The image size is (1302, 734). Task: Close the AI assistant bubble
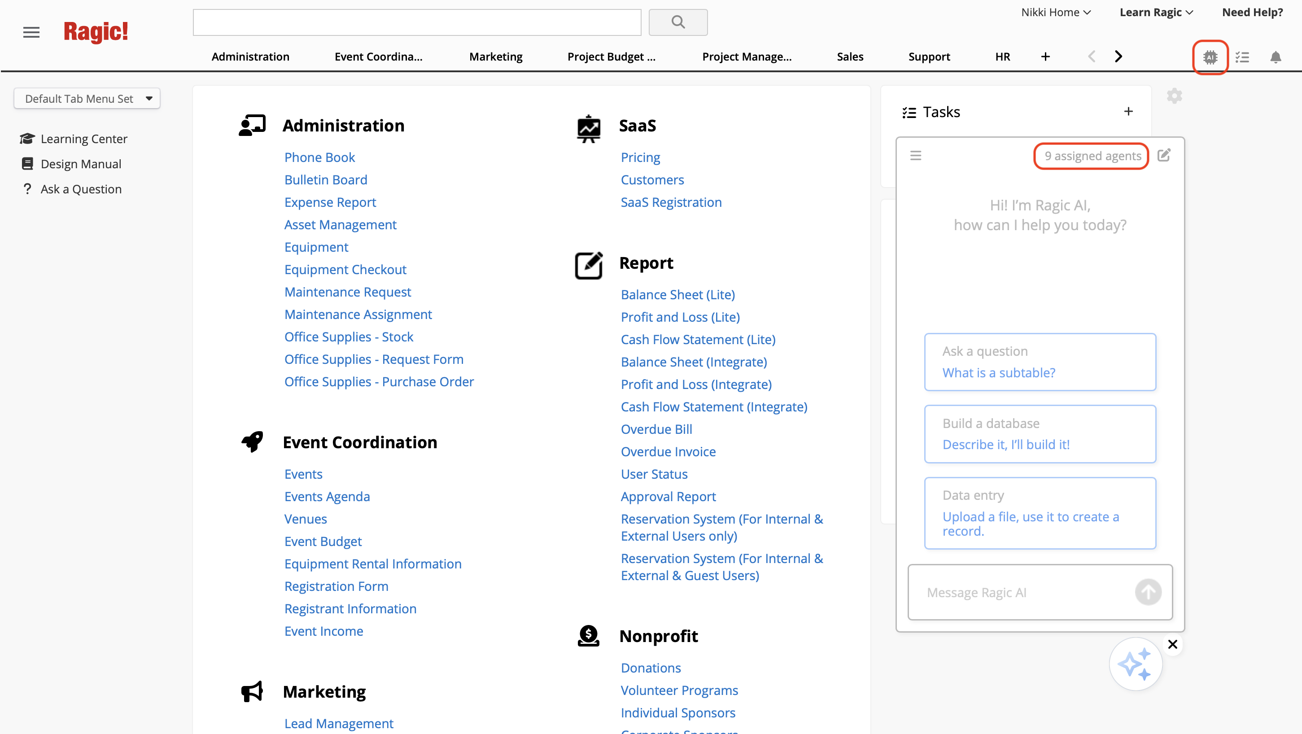[x=1172, y=644]
